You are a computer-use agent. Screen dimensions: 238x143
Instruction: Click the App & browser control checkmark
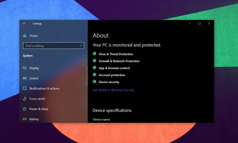[x=94, y=68]
